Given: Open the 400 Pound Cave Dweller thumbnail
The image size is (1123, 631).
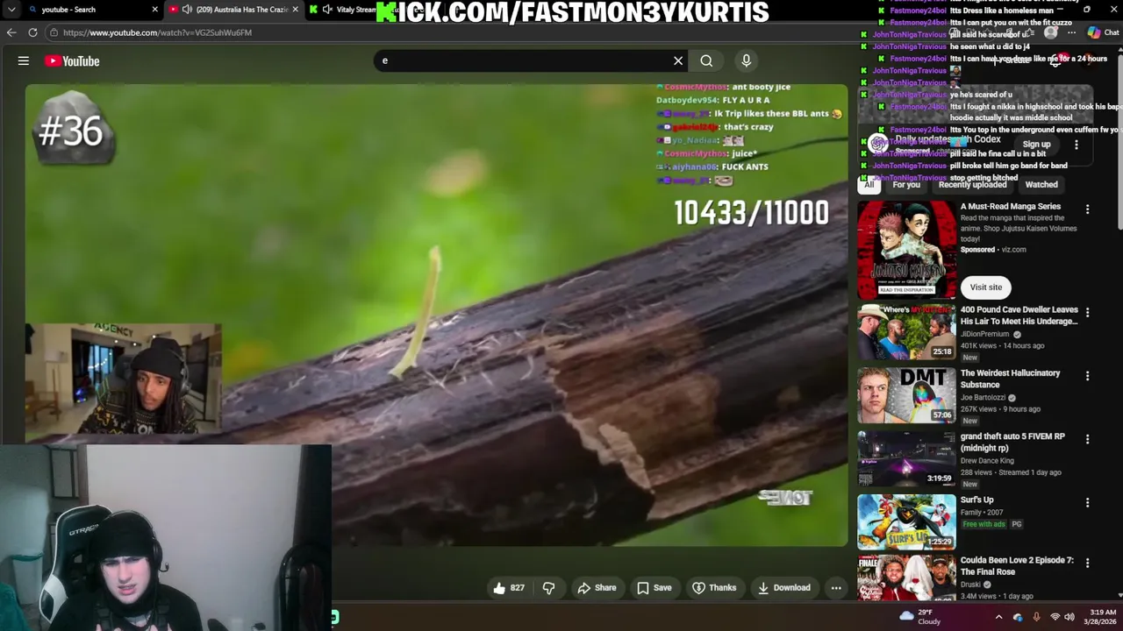Looking at the screenshot, I should 906,332.
